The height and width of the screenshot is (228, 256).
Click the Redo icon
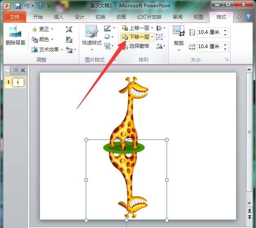pyautogui.click(x=40, y=6)
